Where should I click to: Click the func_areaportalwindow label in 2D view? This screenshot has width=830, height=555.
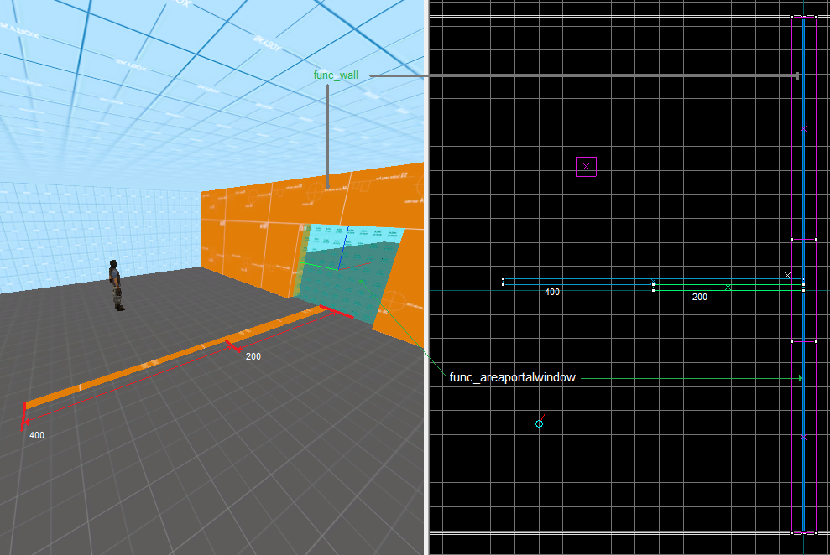(513, 377)
